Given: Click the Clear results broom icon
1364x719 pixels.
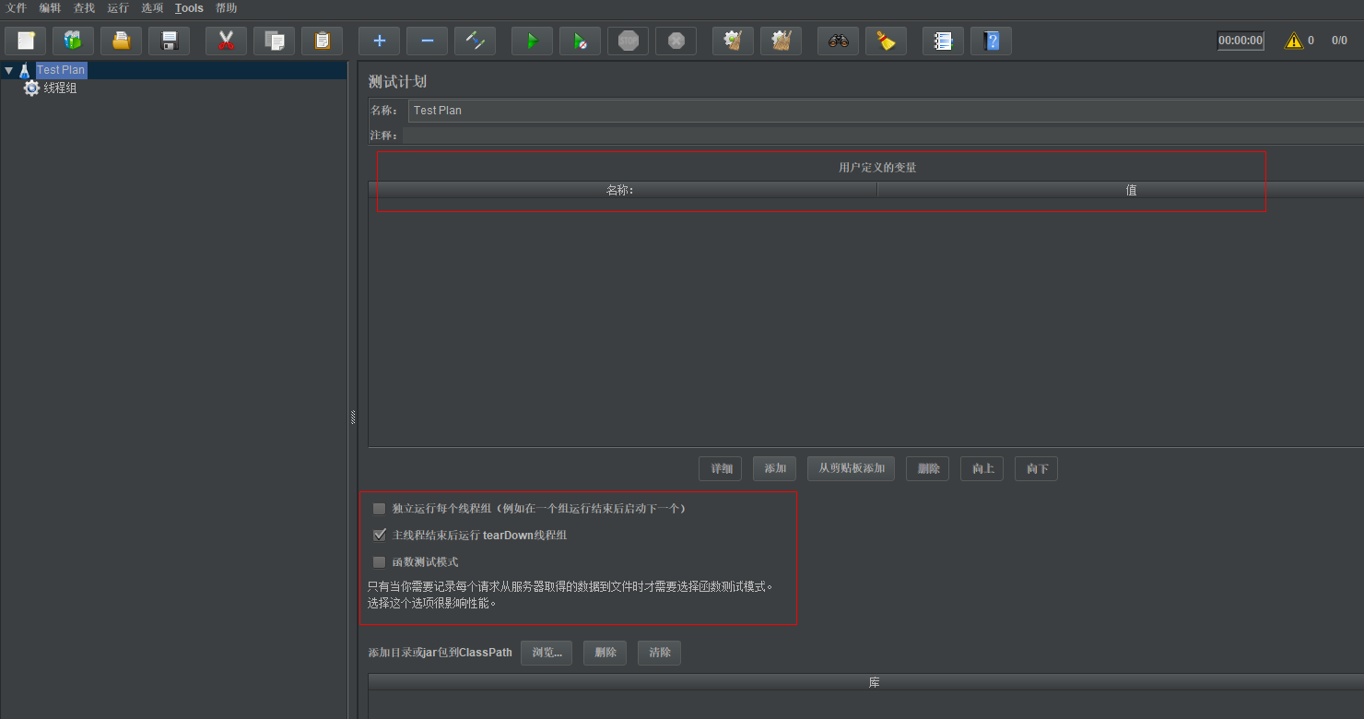Looking at the screenshot, I should tap(733, 41).
